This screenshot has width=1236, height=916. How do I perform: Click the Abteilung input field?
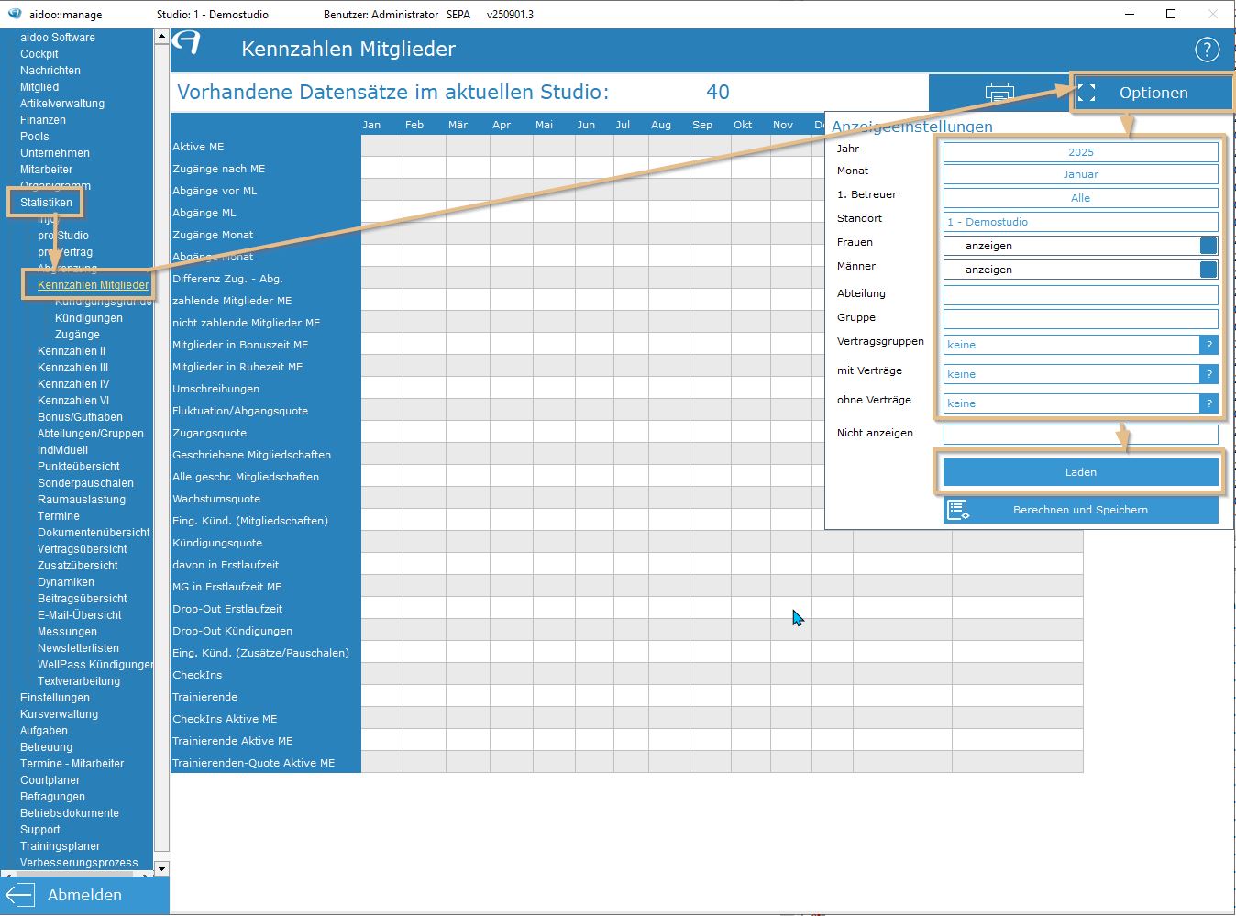tap(1081, 295)
